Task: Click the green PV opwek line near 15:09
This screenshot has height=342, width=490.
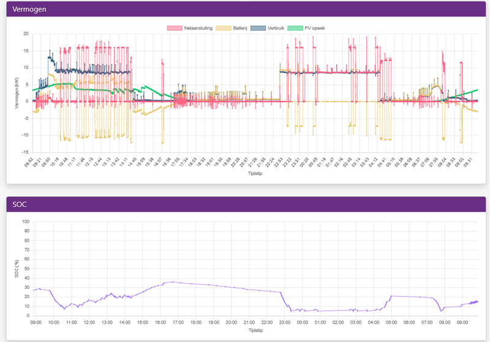Action: 145,86
